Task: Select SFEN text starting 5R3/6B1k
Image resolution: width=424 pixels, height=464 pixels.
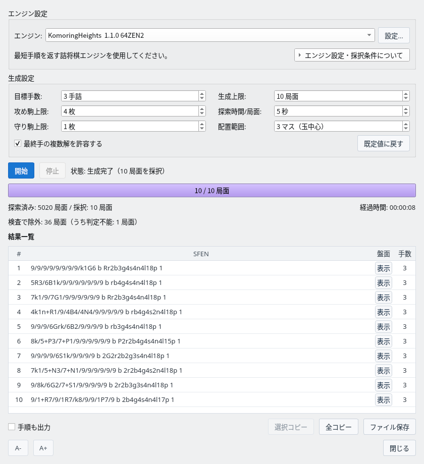Action: click(x=96, y=283)
